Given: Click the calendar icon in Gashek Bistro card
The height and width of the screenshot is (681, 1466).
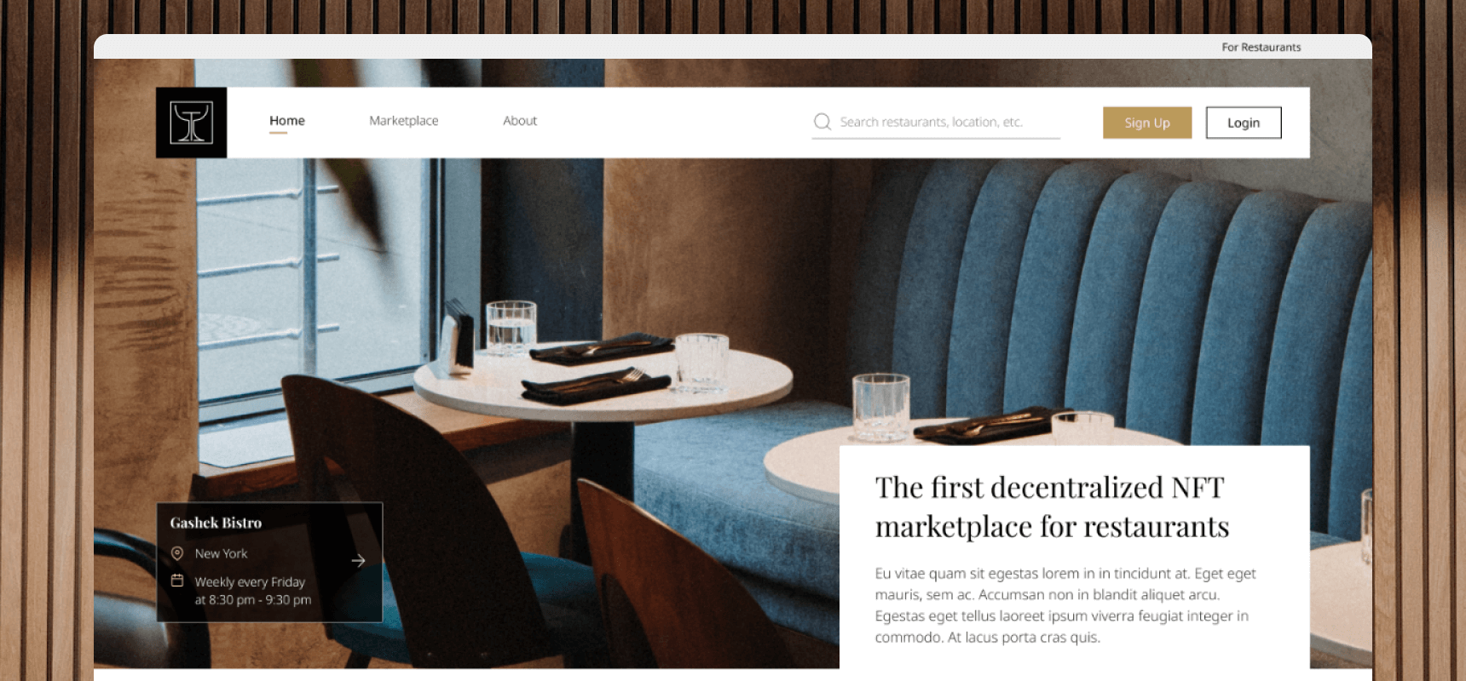Looking at the screenshot, I should (x=177, y=581).
